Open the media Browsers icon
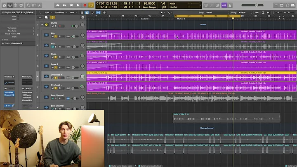Image resolution: width=297 pixels, height=167 pixels. (293, 5)
